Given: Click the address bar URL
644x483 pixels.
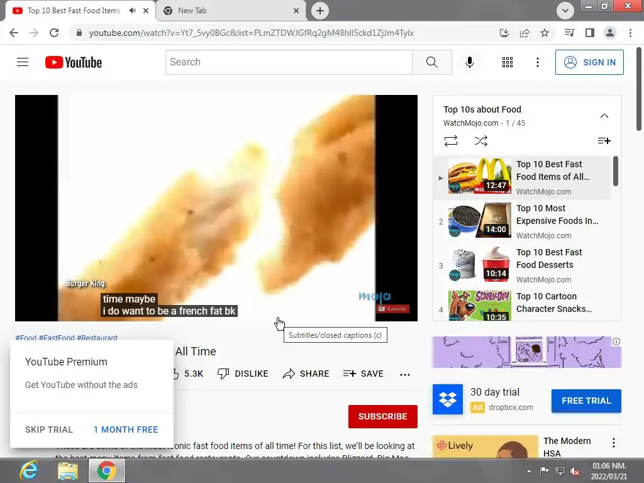Looking at the screenshot, I should 252,33.
